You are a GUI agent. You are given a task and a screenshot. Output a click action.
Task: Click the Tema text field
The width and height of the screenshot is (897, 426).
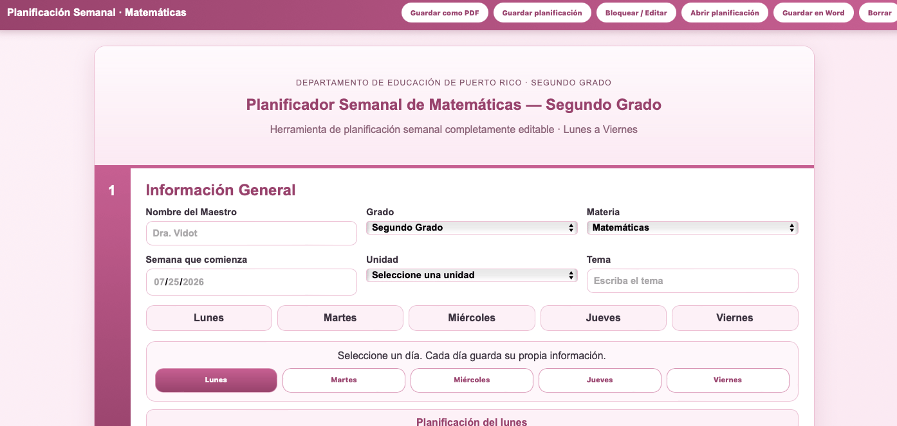pyautogui.click(x=692, y=281)
